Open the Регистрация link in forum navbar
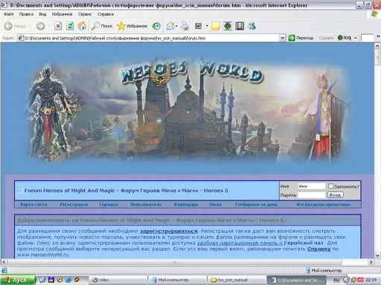This screenshot has width=381, height=285. [x=74, y=205]
